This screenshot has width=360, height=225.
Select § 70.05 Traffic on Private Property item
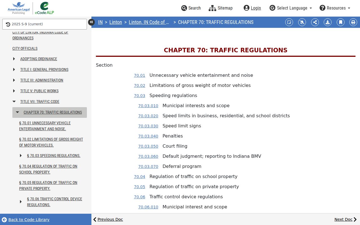tap(48, 186)
